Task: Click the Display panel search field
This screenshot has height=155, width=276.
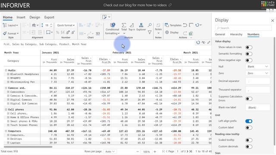Action: click(243, 28)
